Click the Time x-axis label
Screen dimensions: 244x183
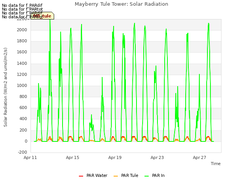tap(215, 164)
